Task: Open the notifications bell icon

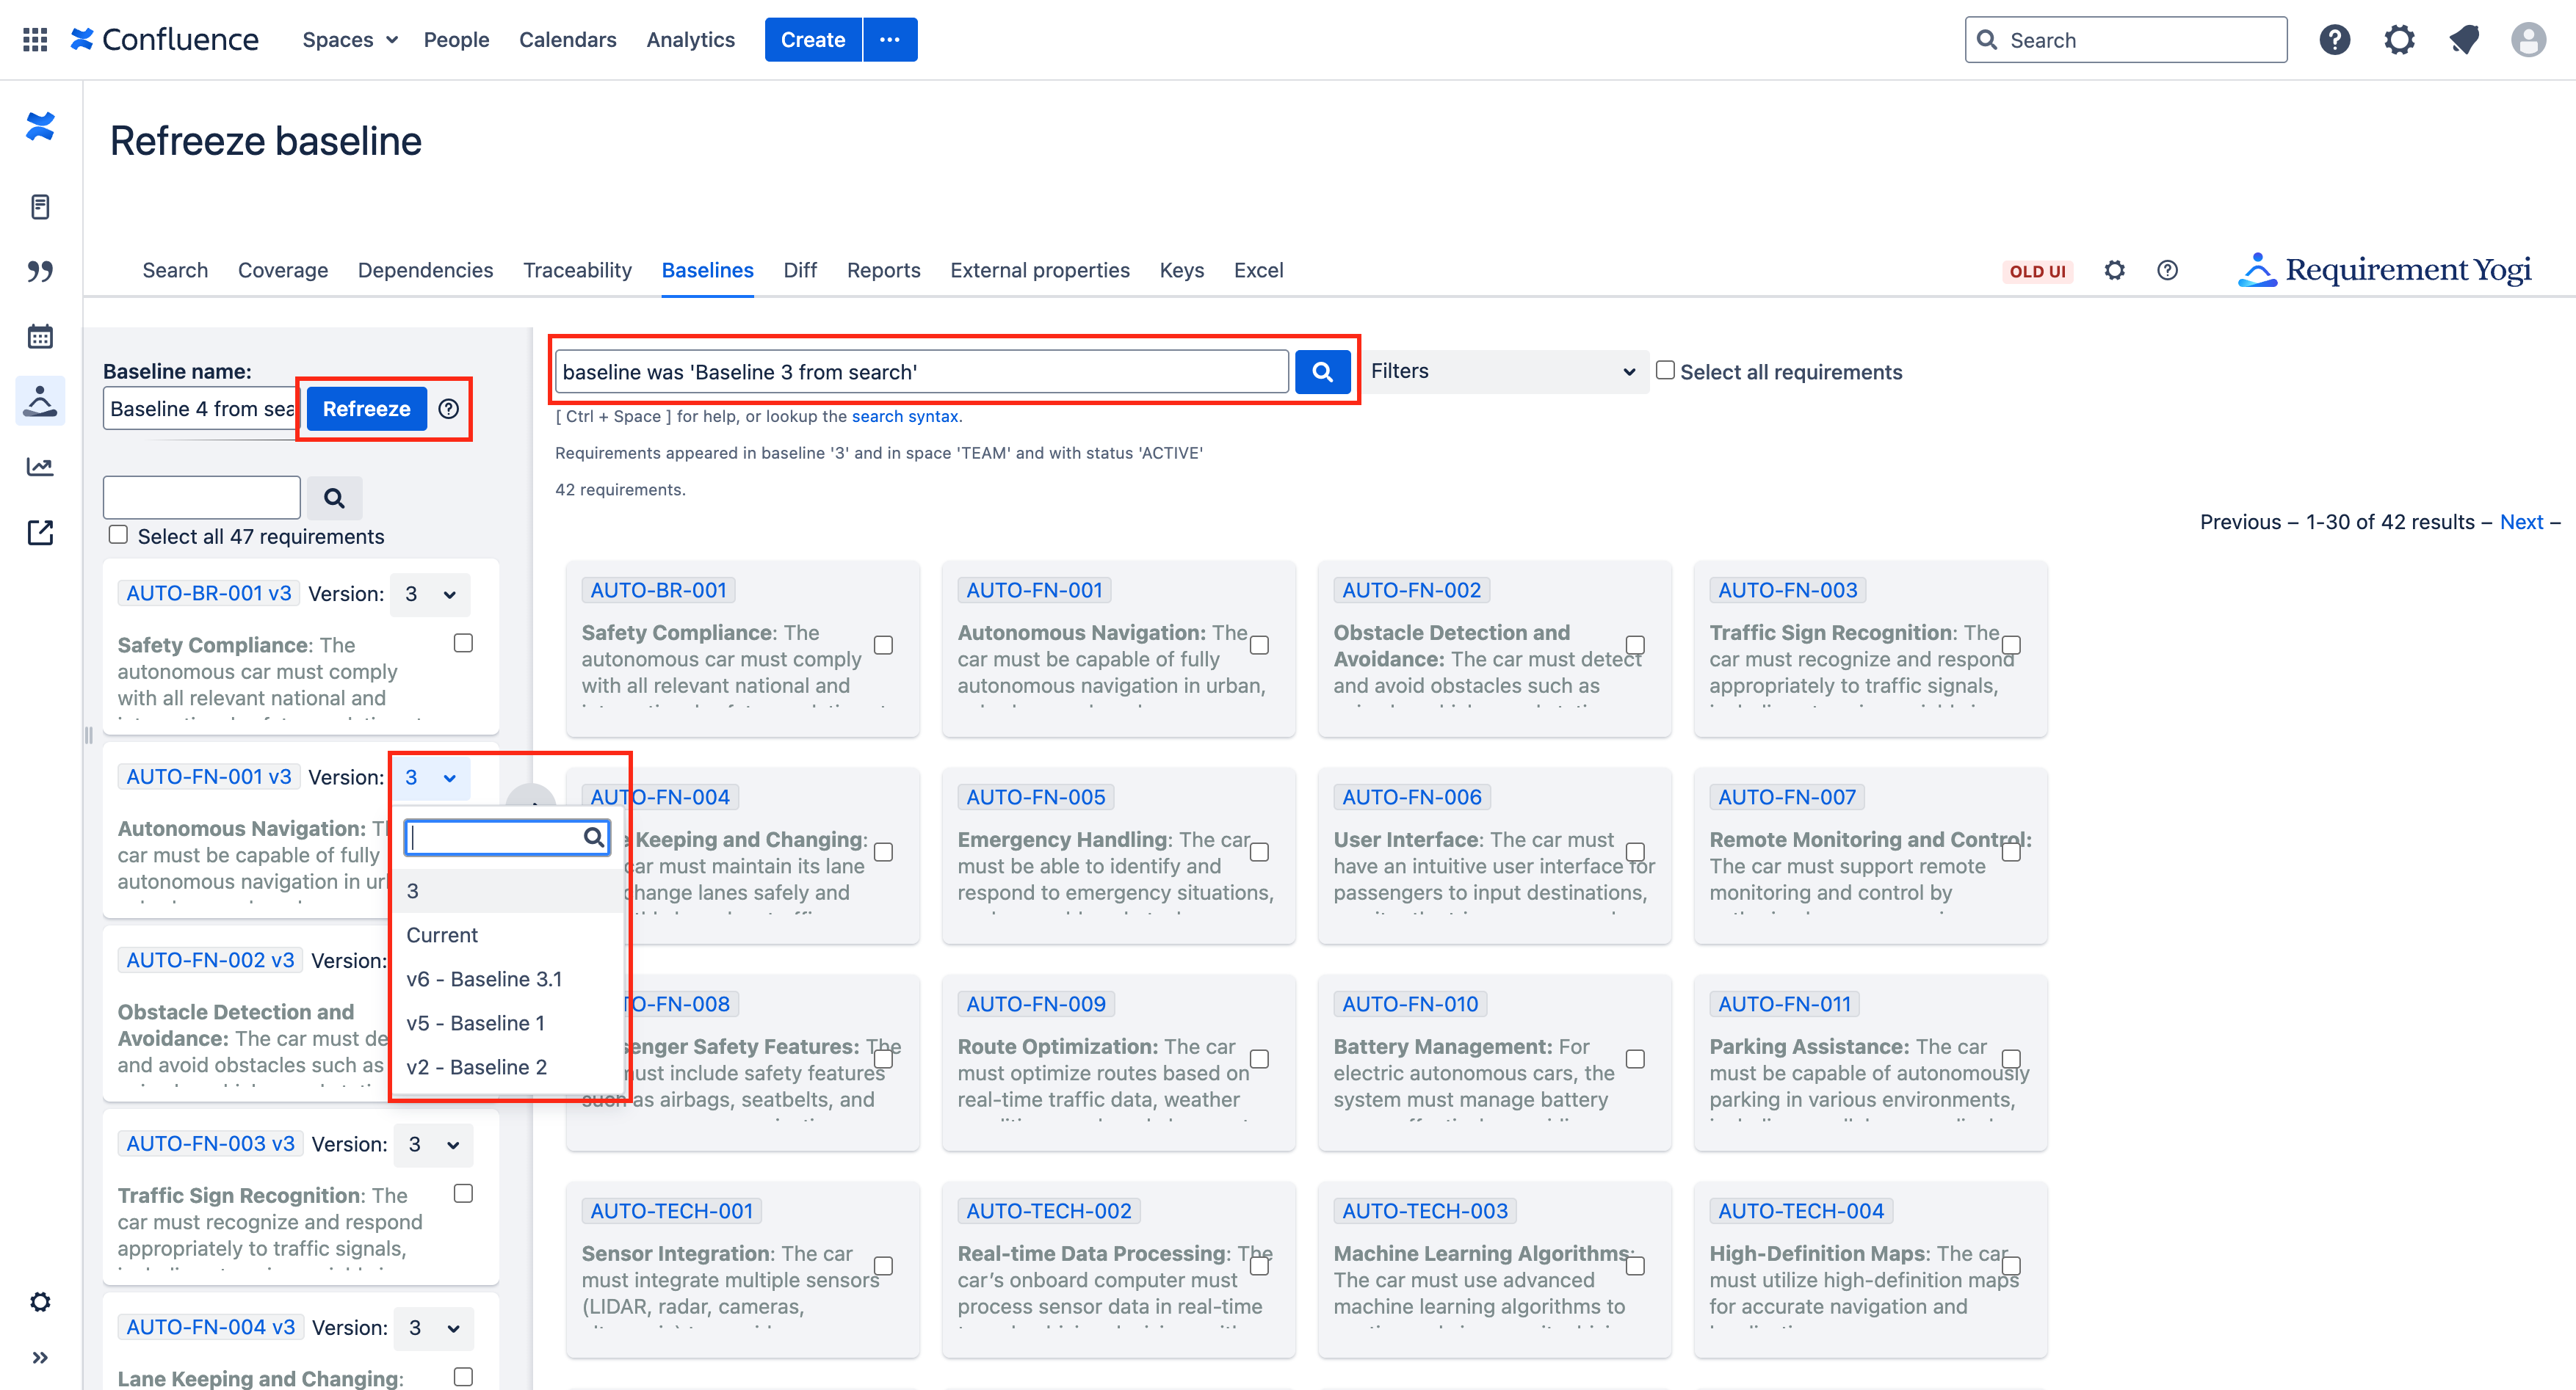Action: (2463, 40)
